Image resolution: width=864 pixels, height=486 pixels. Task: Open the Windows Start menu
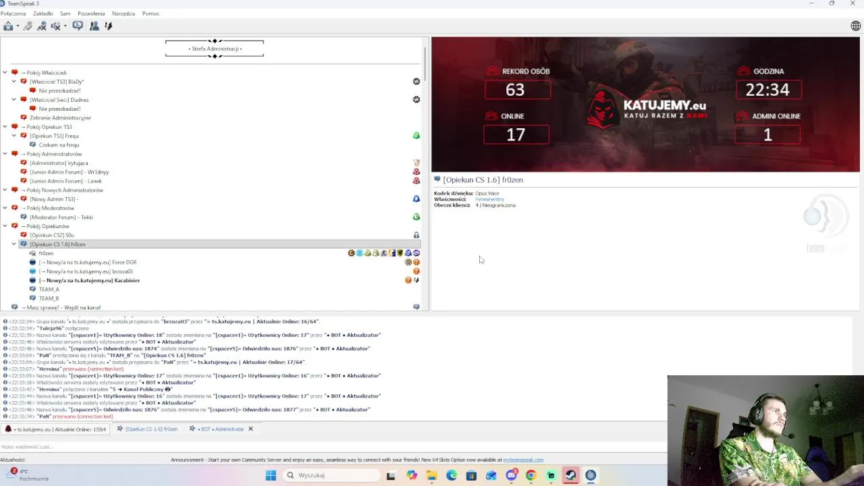point(271,475)
